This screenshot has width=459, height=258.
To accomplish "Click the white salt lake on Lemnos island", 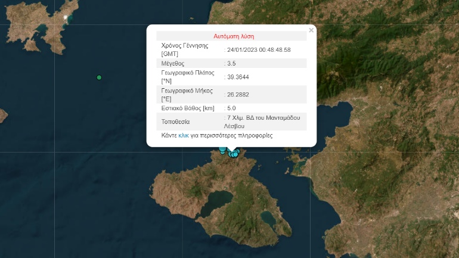I will [x=66, y=17].
